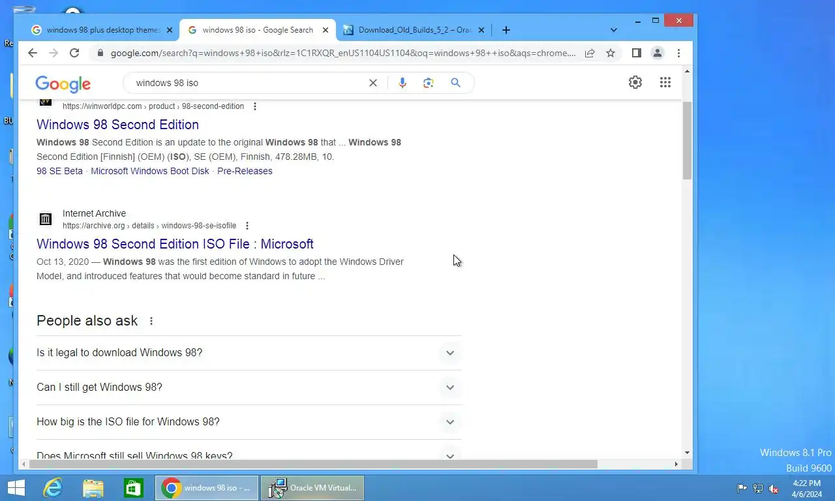Submit search with the magnifier icon
The image size is (835, 501).
(x=455, y=83)
